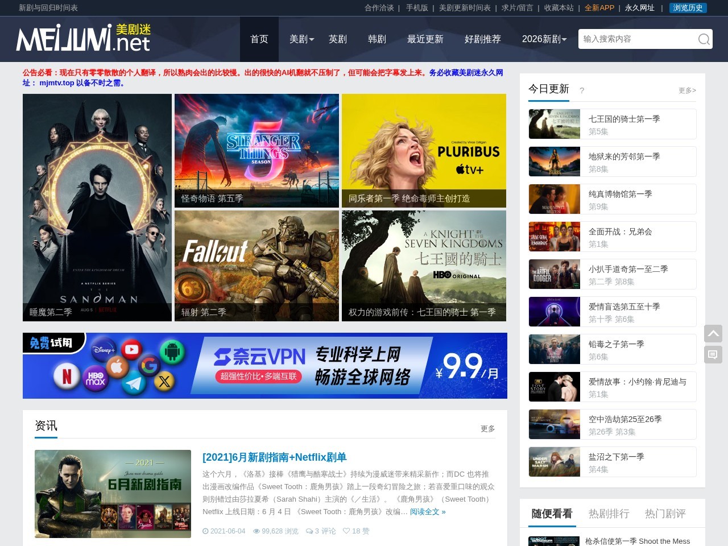Open 地狱来的芳邻第一季 in today's updates
728x546 pixels.
pos(624,156)
